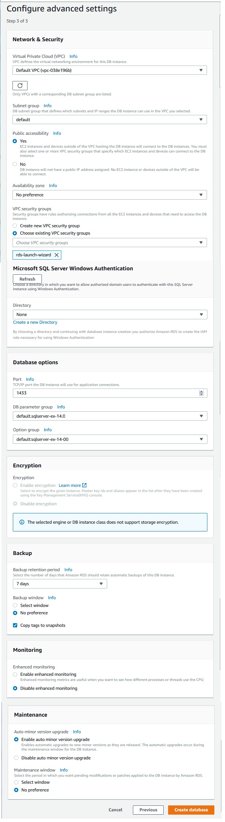225x822 pixels.
Task: Click the Create a new Directory link
Action: tap(35, 322)
